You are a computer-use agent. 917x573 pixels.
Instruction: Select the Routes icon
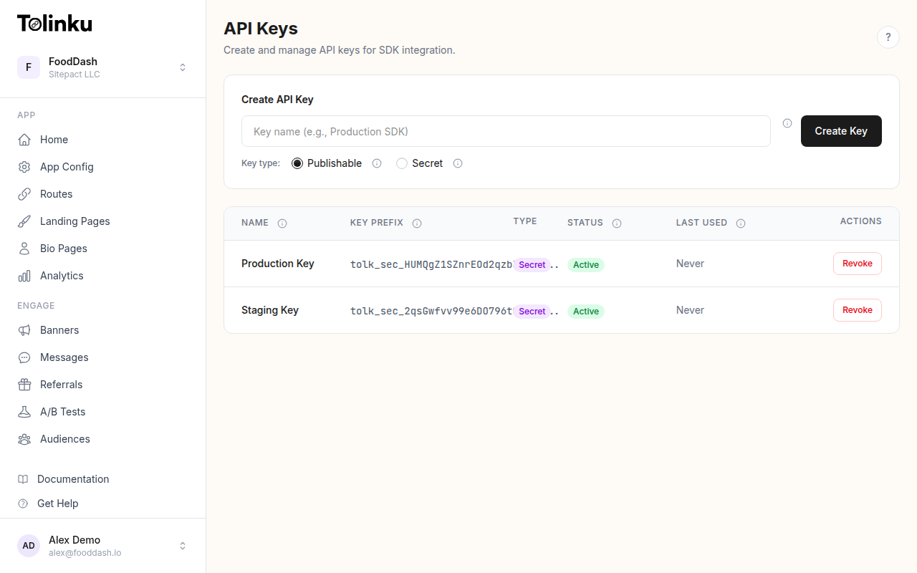tap(24, 193)
